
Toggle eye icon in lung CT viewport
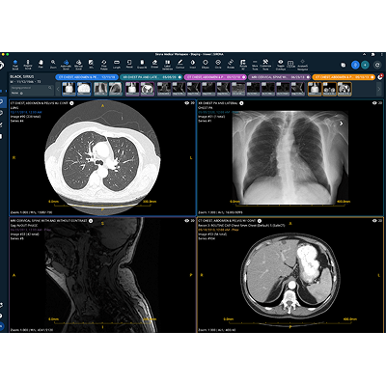pos(186,103)
